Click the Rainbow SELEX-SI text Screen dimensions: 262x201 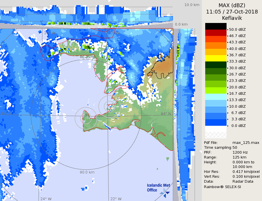click(x=222, y=187)
